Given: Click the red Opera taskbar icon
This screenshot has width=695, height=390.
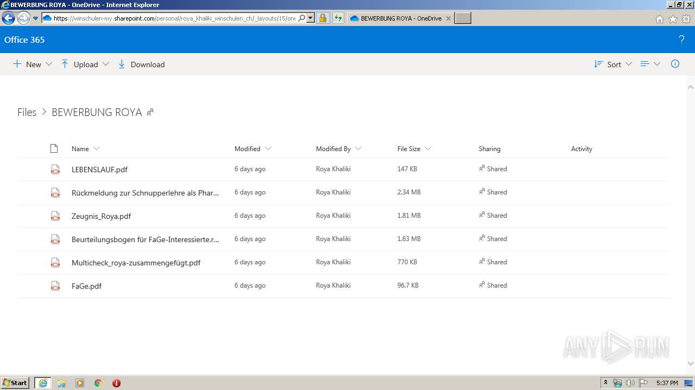Looking at the screenshot, I should click(116, 383).
